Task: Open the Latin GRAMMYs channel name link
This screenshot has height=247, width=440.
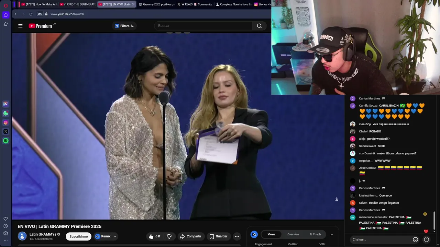Action: click(43, 234)
